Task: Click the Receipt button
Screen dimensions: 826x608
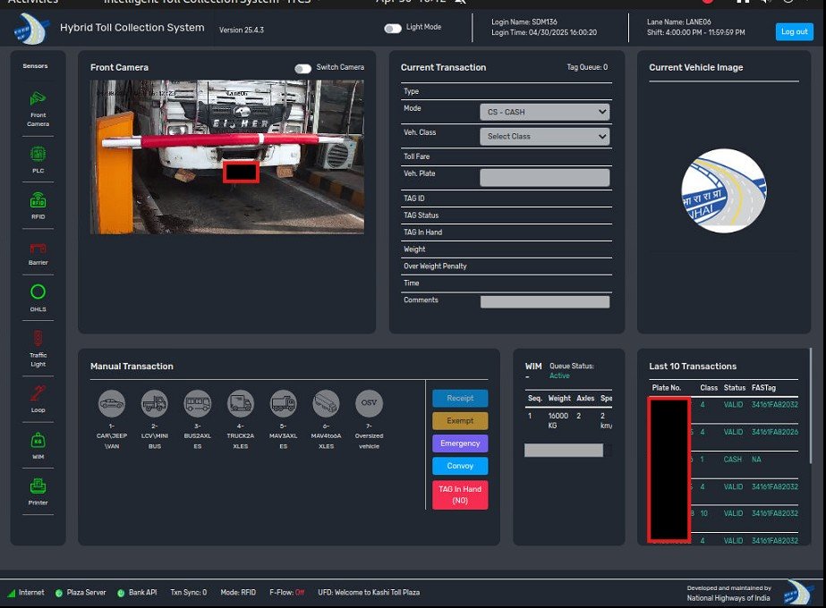Action: (460, 399)
